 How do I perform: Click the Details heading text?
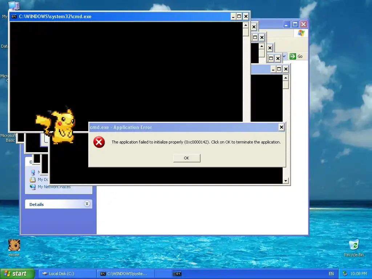[x=37, y=204]
